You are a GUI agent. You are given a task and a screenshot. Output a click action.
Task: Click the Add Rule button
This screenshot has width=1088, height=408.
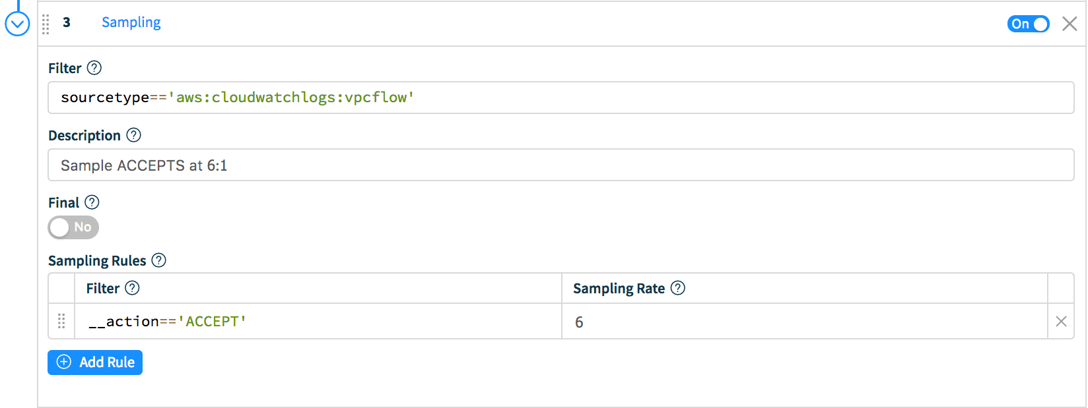94,362
